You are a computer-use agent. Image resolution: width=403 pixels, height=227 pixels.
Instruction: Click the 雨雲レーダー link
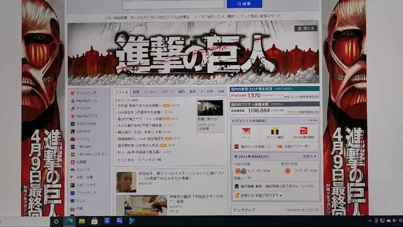[244, 178]
